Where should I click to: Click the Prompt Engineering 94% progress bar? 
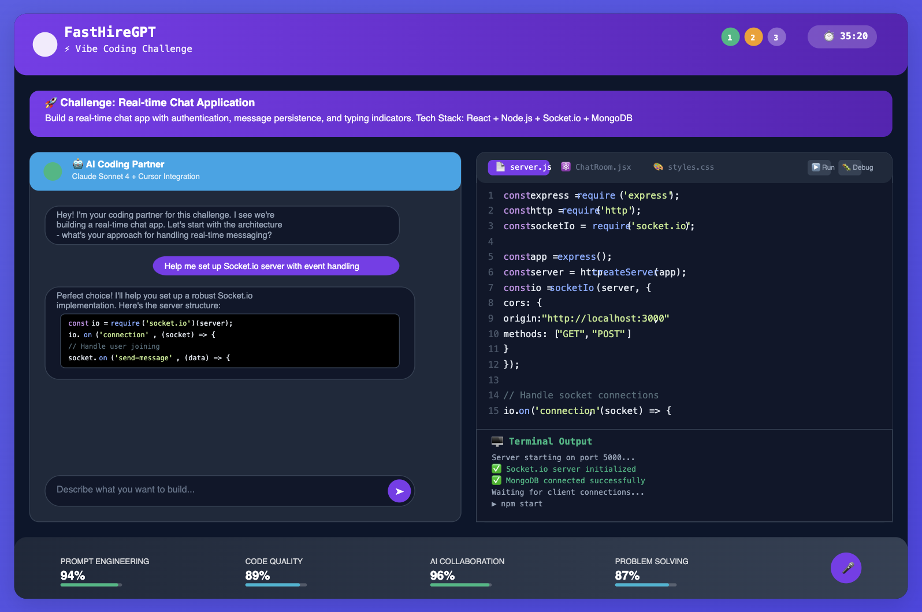click(x=91, y=585)
